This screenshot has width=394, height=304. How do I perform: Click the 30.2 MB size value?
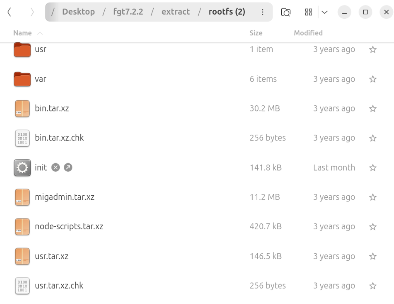[265, 108]
